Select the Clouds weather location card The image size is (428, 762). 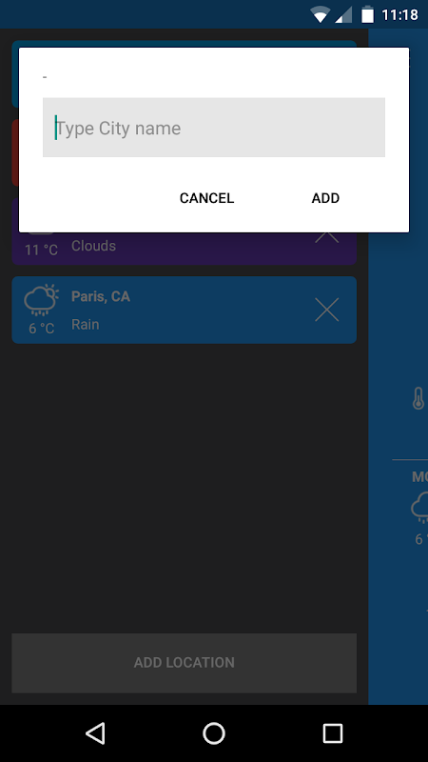pos(184,248)
